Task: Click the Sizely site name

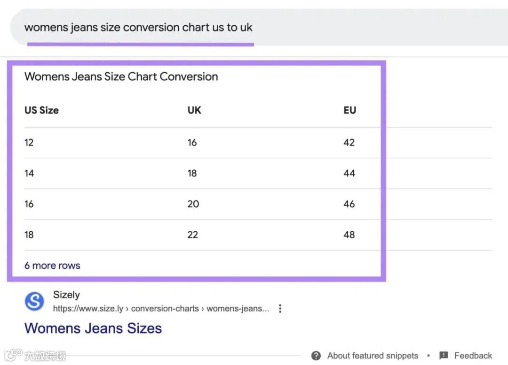Action: tap(66, 295)
